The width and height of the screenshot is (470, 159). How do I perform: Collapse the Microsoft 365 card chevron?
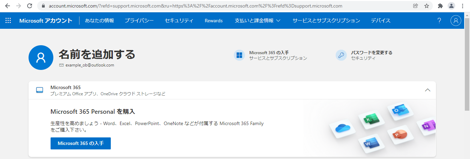428,90
